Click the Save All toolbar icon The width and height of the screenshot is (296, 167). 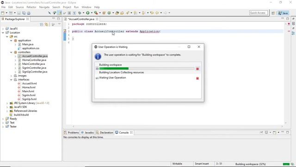click(24, 13)
